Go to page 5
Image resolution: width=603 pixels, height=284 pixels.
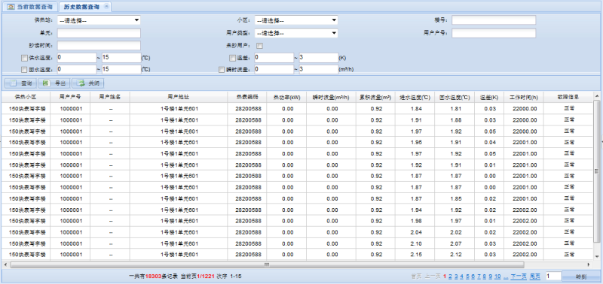tap(467, 276)
